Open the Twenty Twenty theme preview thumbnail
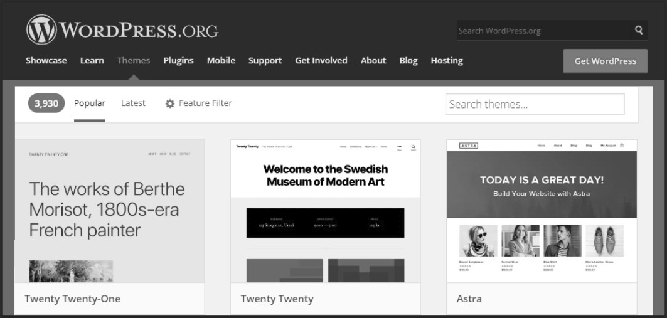Screen dimensions: 667x318 pos(326,211)
